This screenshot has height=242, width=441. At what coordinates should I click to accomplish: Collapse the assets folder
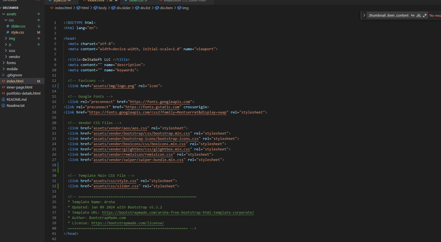(x=11, y=14)
